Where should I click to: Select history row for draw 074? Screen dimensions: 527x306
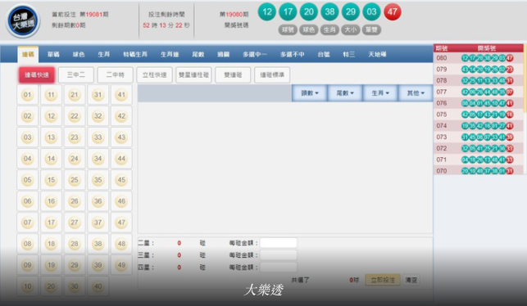point(479,126)
